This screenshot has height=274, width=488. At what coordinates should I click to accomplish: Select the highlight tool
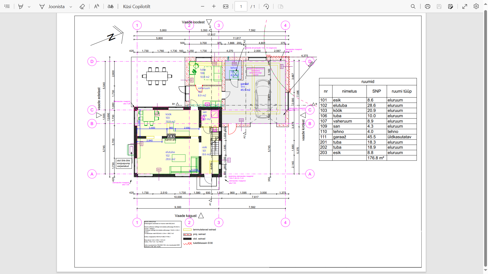click(21, 6)
